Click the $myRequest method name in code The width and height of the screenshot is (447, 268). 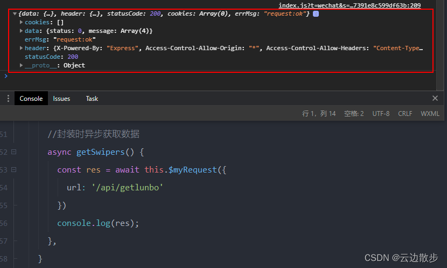click(x=193, y=170)
